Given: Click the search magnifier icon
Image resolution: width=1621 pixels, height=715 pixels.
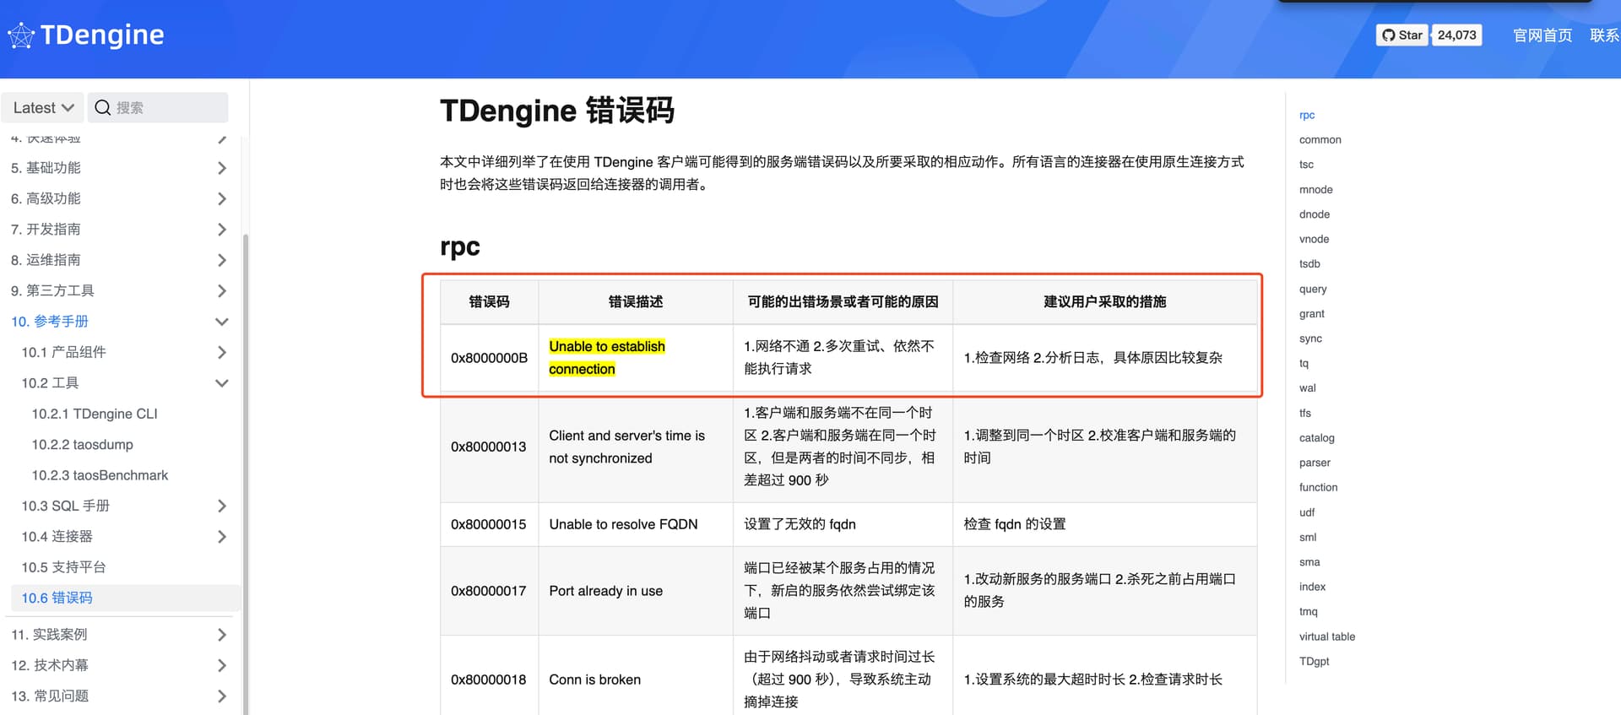Looking at the screenshot, I should [103, 108].
